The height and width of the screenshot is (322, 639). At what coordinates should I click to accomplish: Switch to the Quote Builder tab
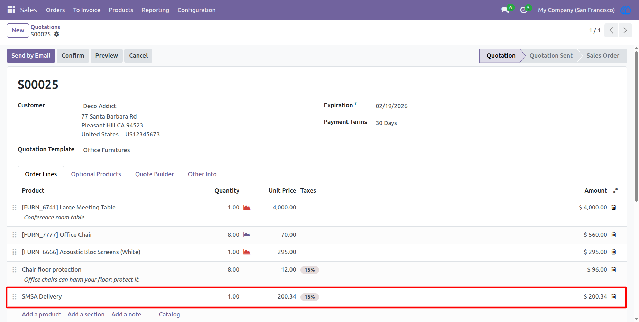155,174
